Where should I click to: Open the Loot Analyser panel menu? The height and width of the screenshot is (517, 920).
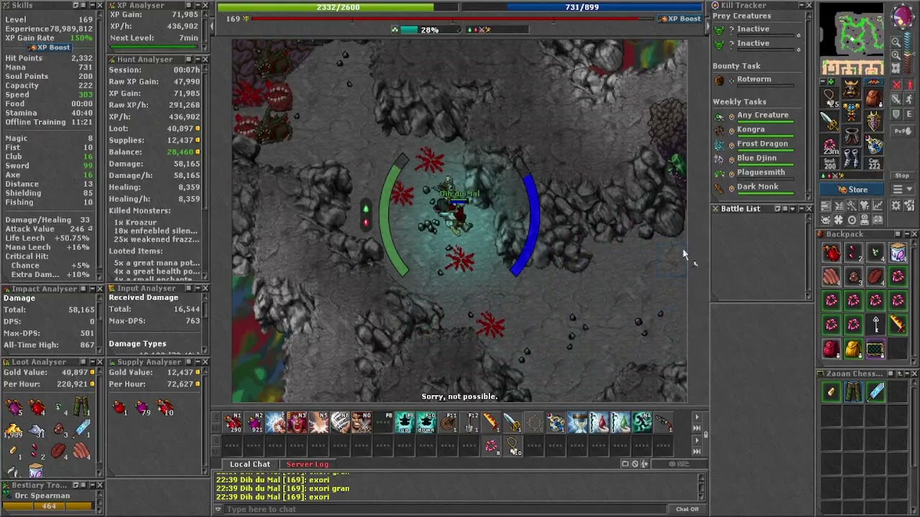coord(84,362)
